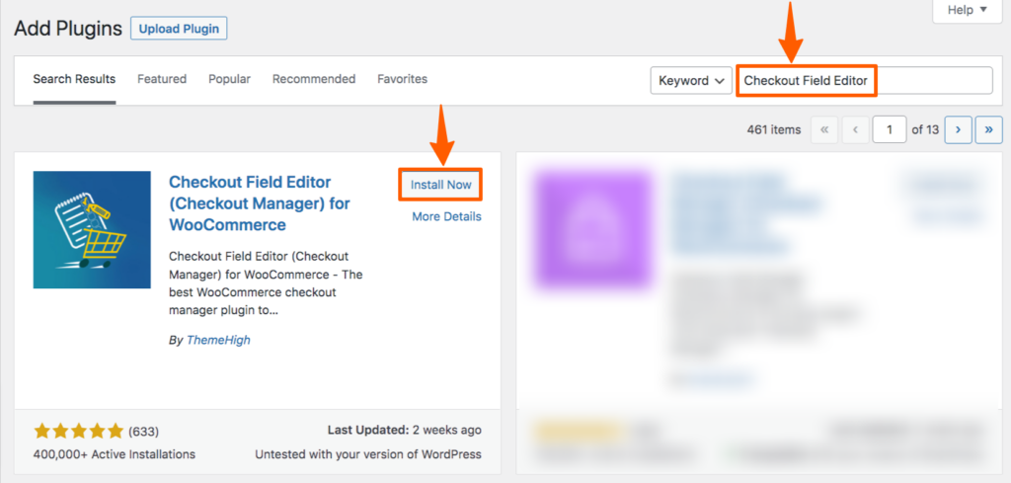This screenshot has height=483, width=1011.
Task: Install the Checkout Field Editor plugin
Action: (x=441, y=185)
